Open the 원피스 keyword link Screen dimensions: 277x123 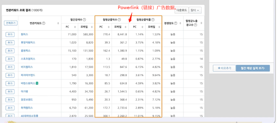24,34
